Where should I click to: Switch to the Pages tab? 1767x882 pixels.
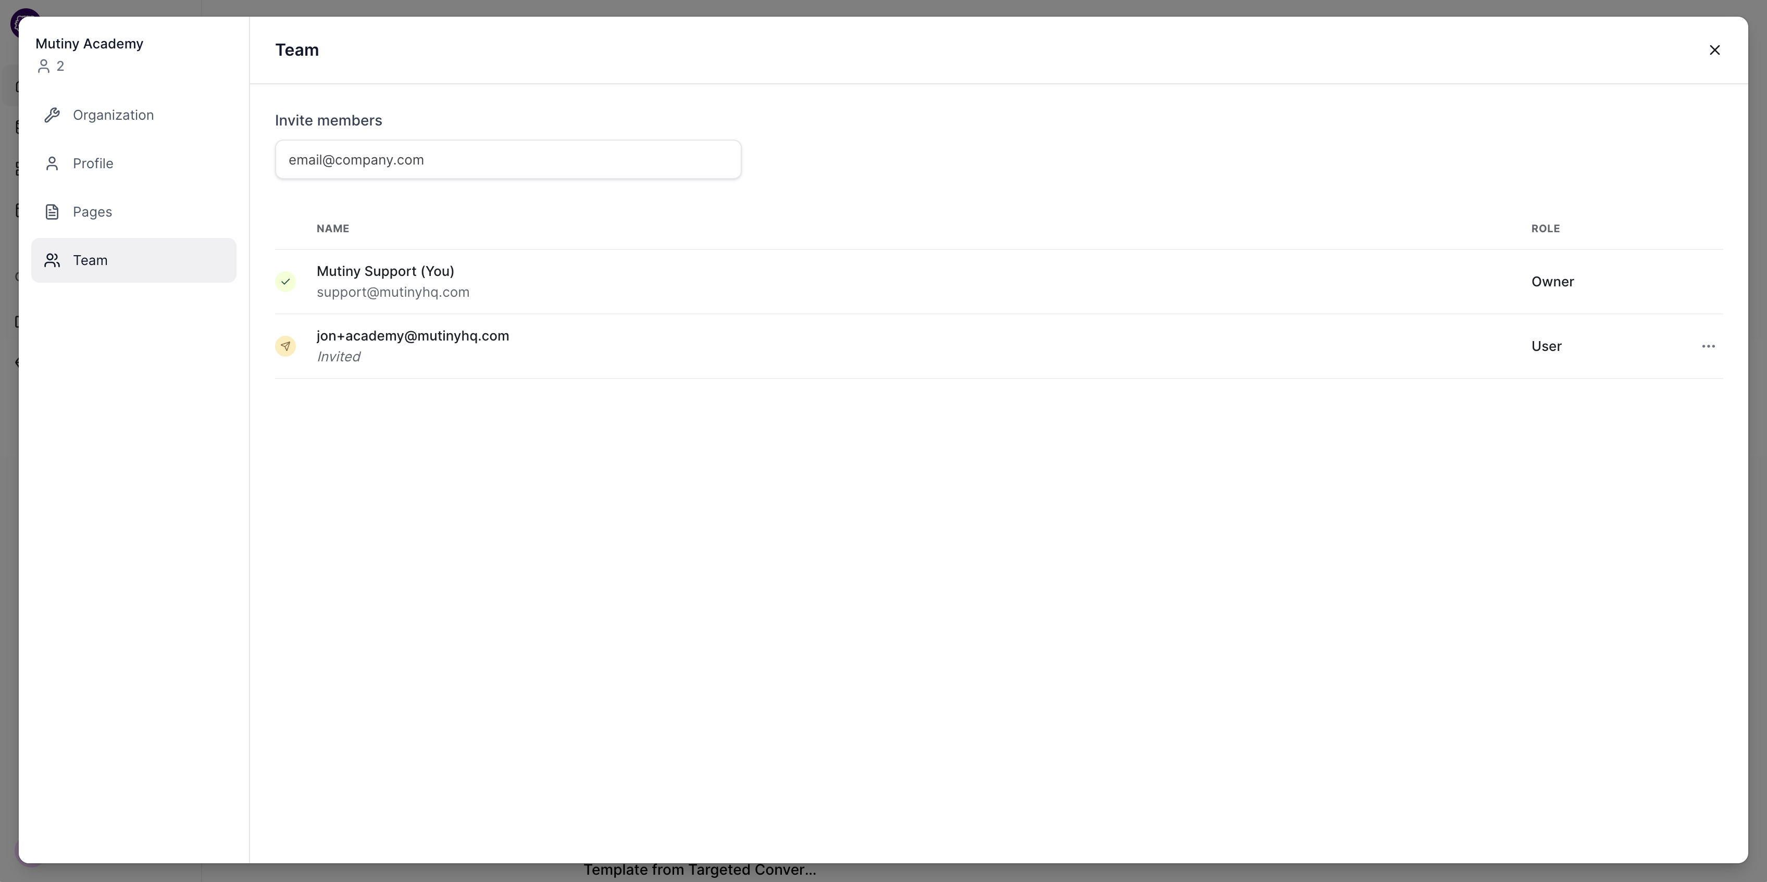coord(93,211)
